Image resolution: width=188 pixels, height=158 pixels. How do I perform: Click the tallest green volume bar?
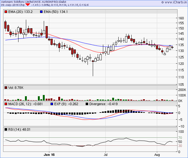pos(44,98)
